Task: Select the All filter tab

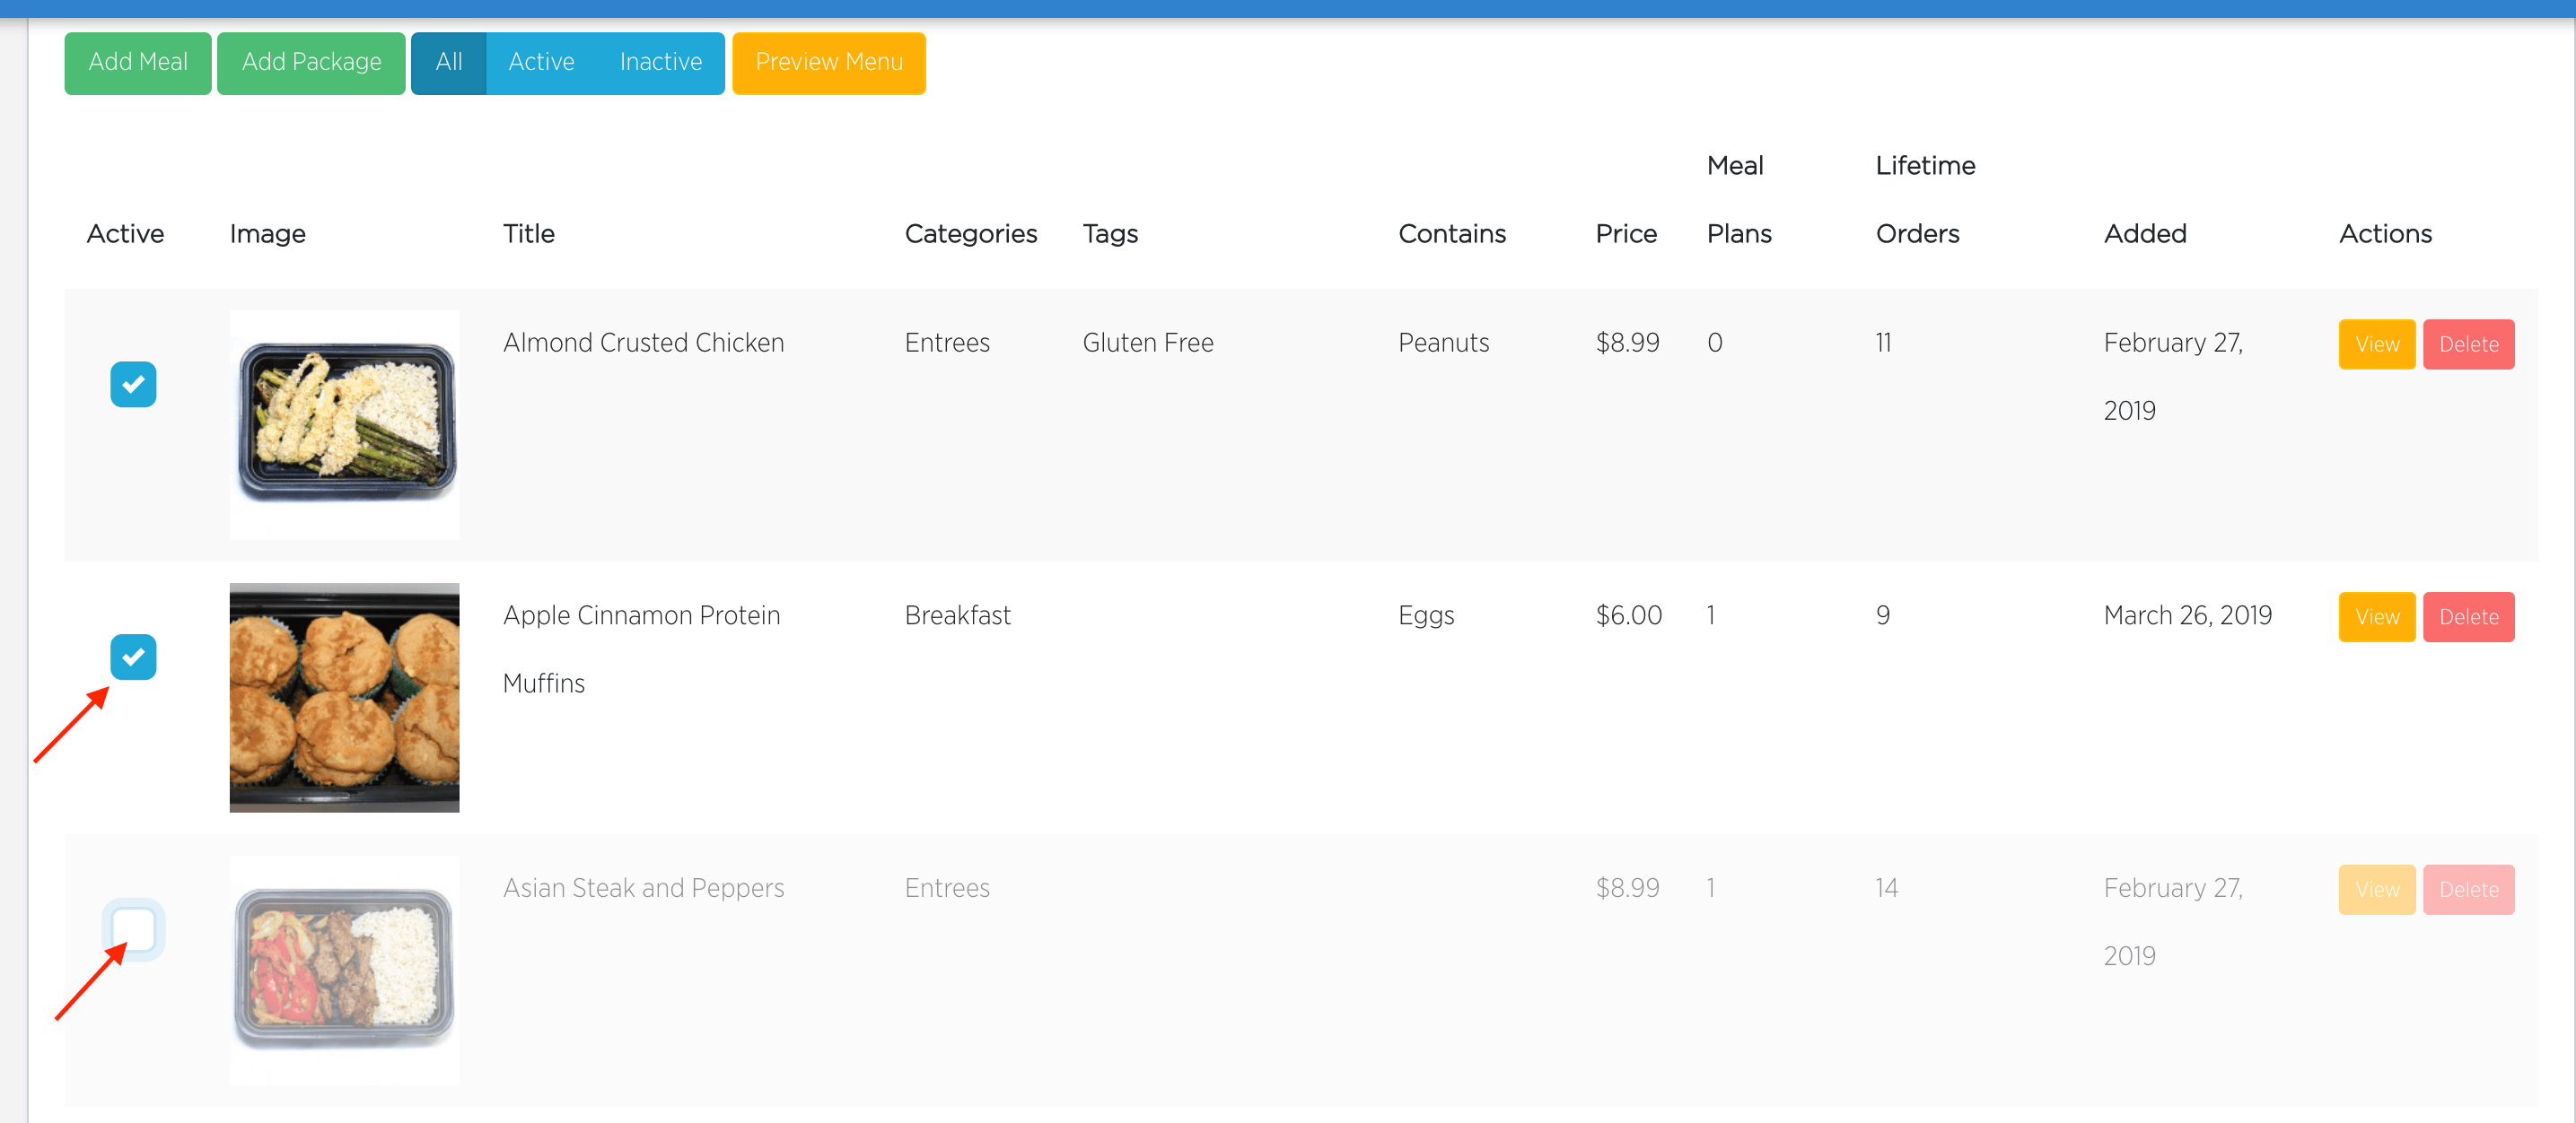Action: 449,63
